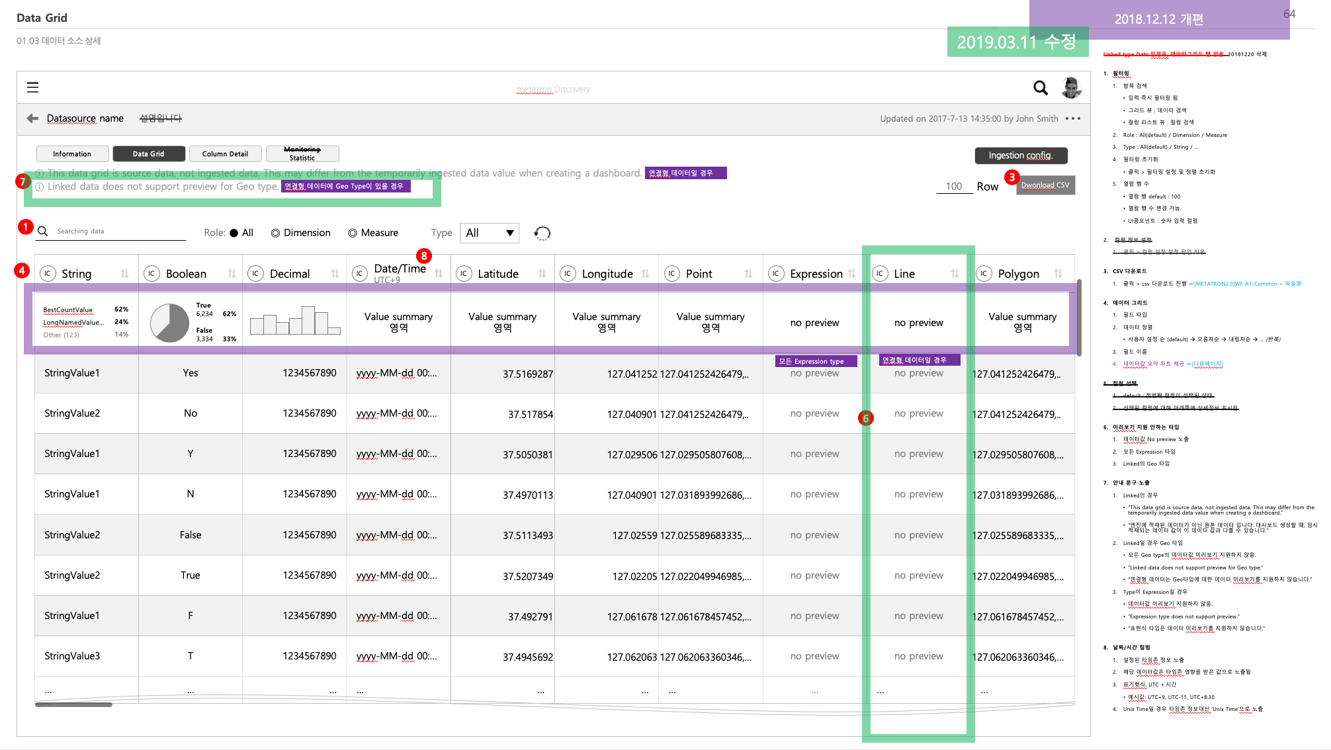The height and width of the screenshot is (750, 1331).
Task: Click the 100 row count field
Action: pyautogui.click(x=953, y=187)
